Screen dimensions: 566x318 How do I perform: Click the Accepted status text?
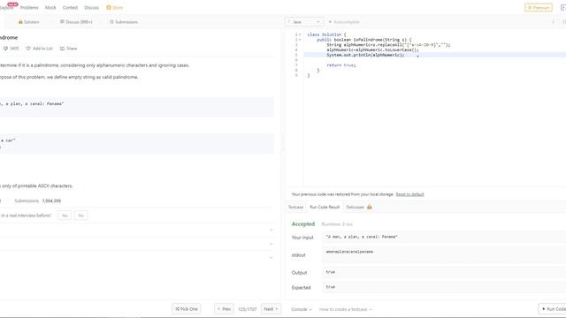pyautogui.click(x=303, y=223)
